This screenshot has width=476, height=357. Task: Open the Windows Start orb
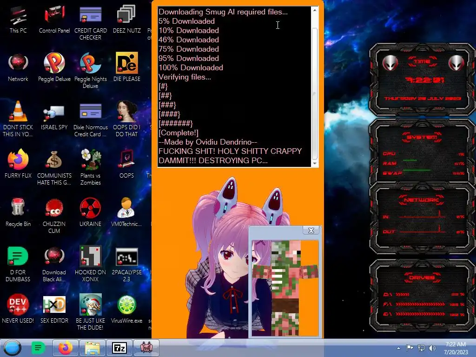click(x=13, y=348)
